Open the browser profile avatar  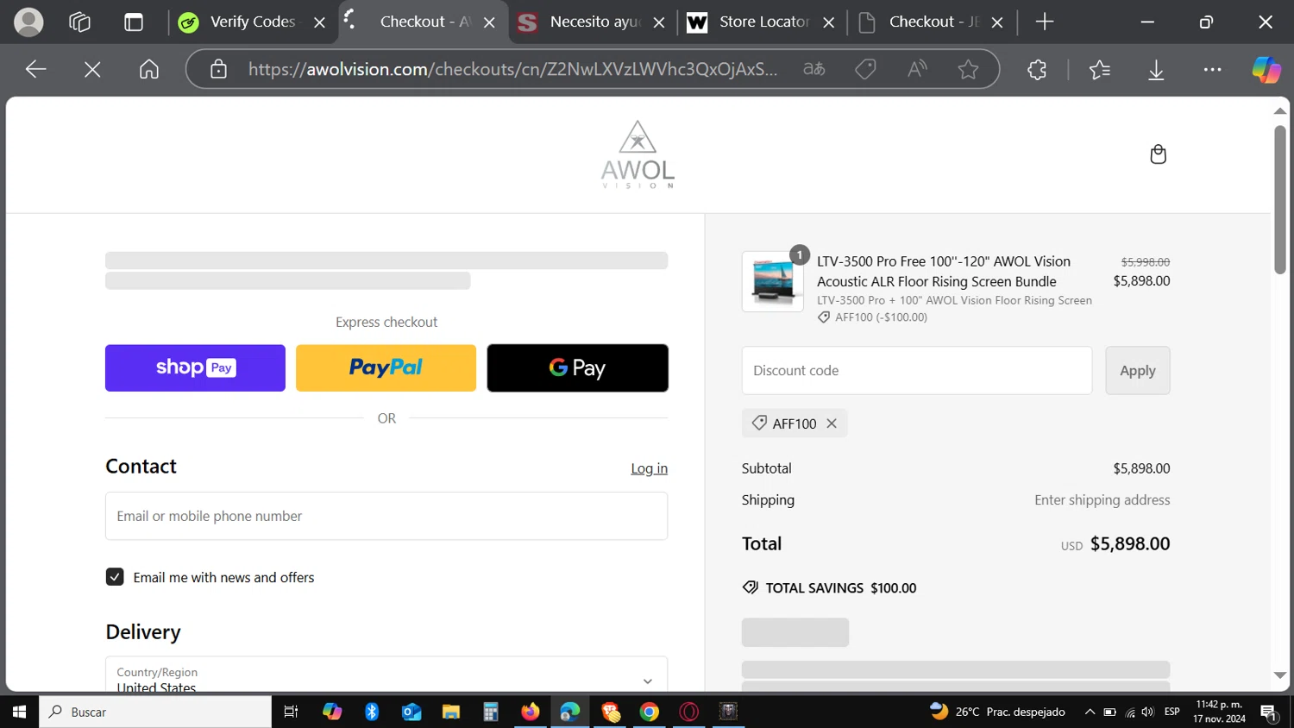pos(28,22)
